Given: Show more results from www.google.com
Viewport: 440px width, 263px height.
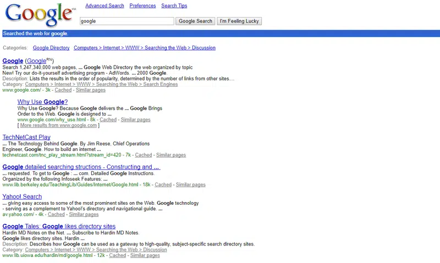Looking at the screenshot, I should point(58,126).
